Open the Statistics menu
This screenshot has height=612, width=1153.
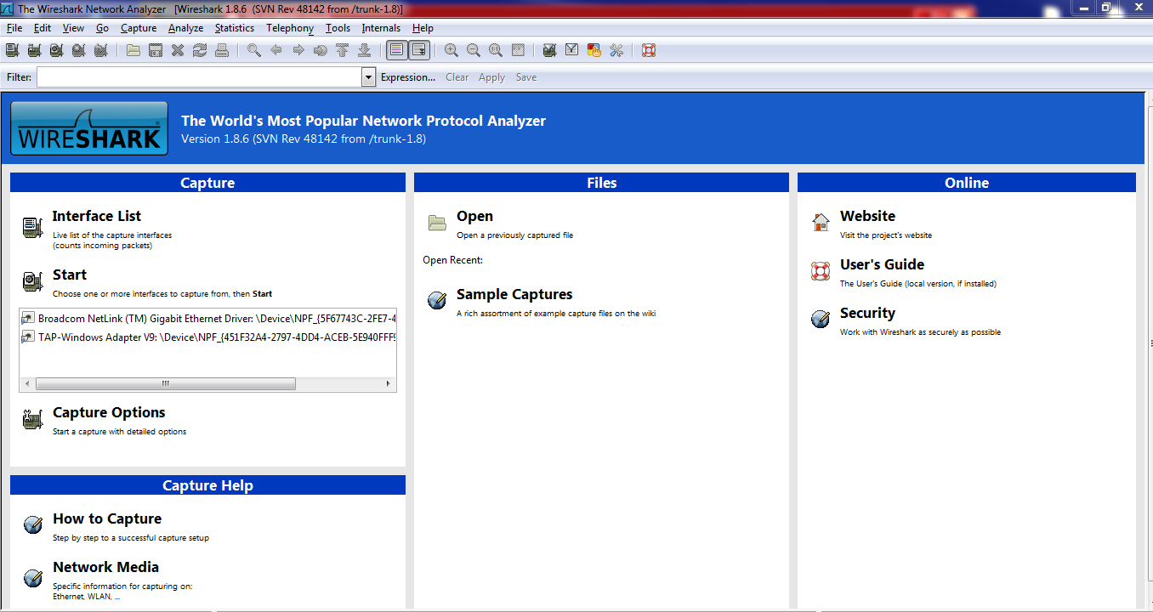tap(234, 28)
